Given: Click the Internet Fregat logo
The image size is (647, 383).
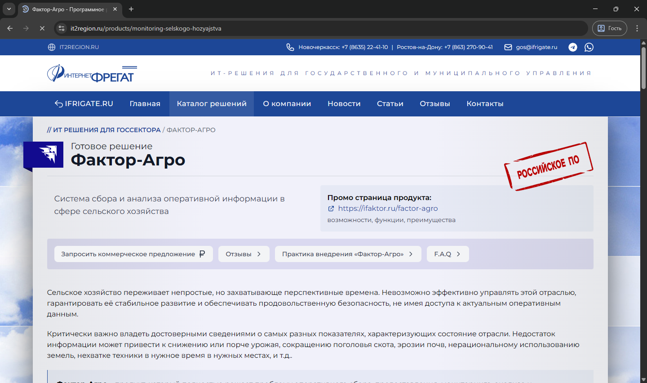Looking at the screenshot, I should pyautogui.click(x=92, y=74).
